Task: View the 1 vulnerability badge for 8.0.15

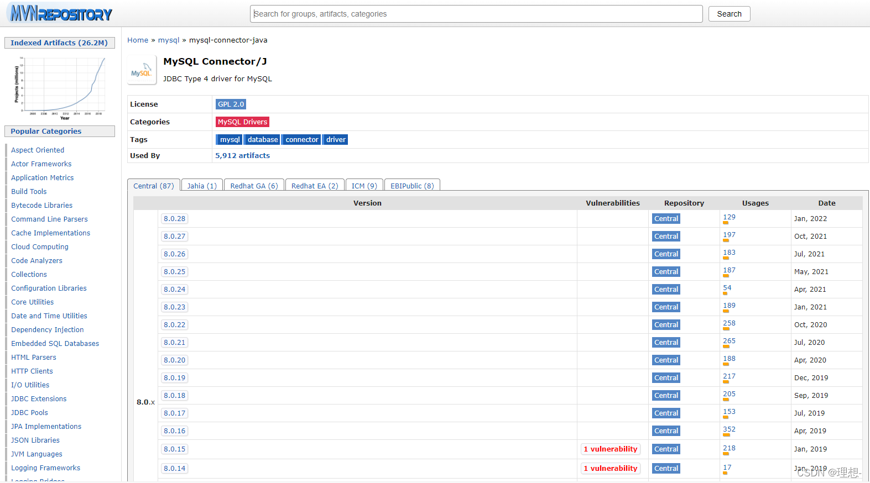Action: [x=611, y=449]
